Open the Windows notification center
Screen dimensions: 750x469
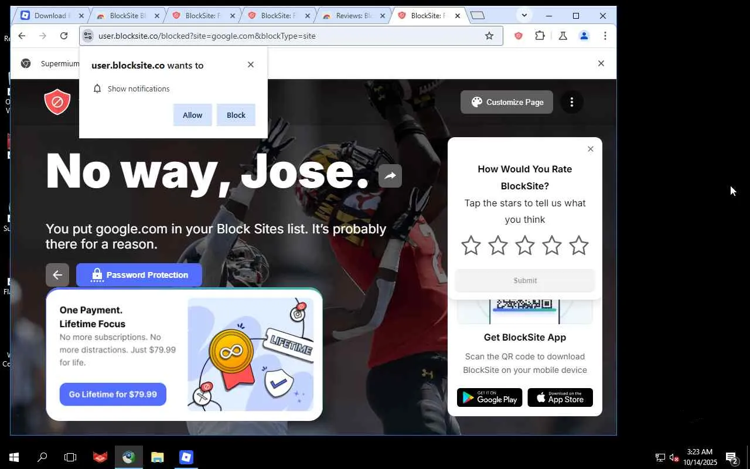coord(732,457)
